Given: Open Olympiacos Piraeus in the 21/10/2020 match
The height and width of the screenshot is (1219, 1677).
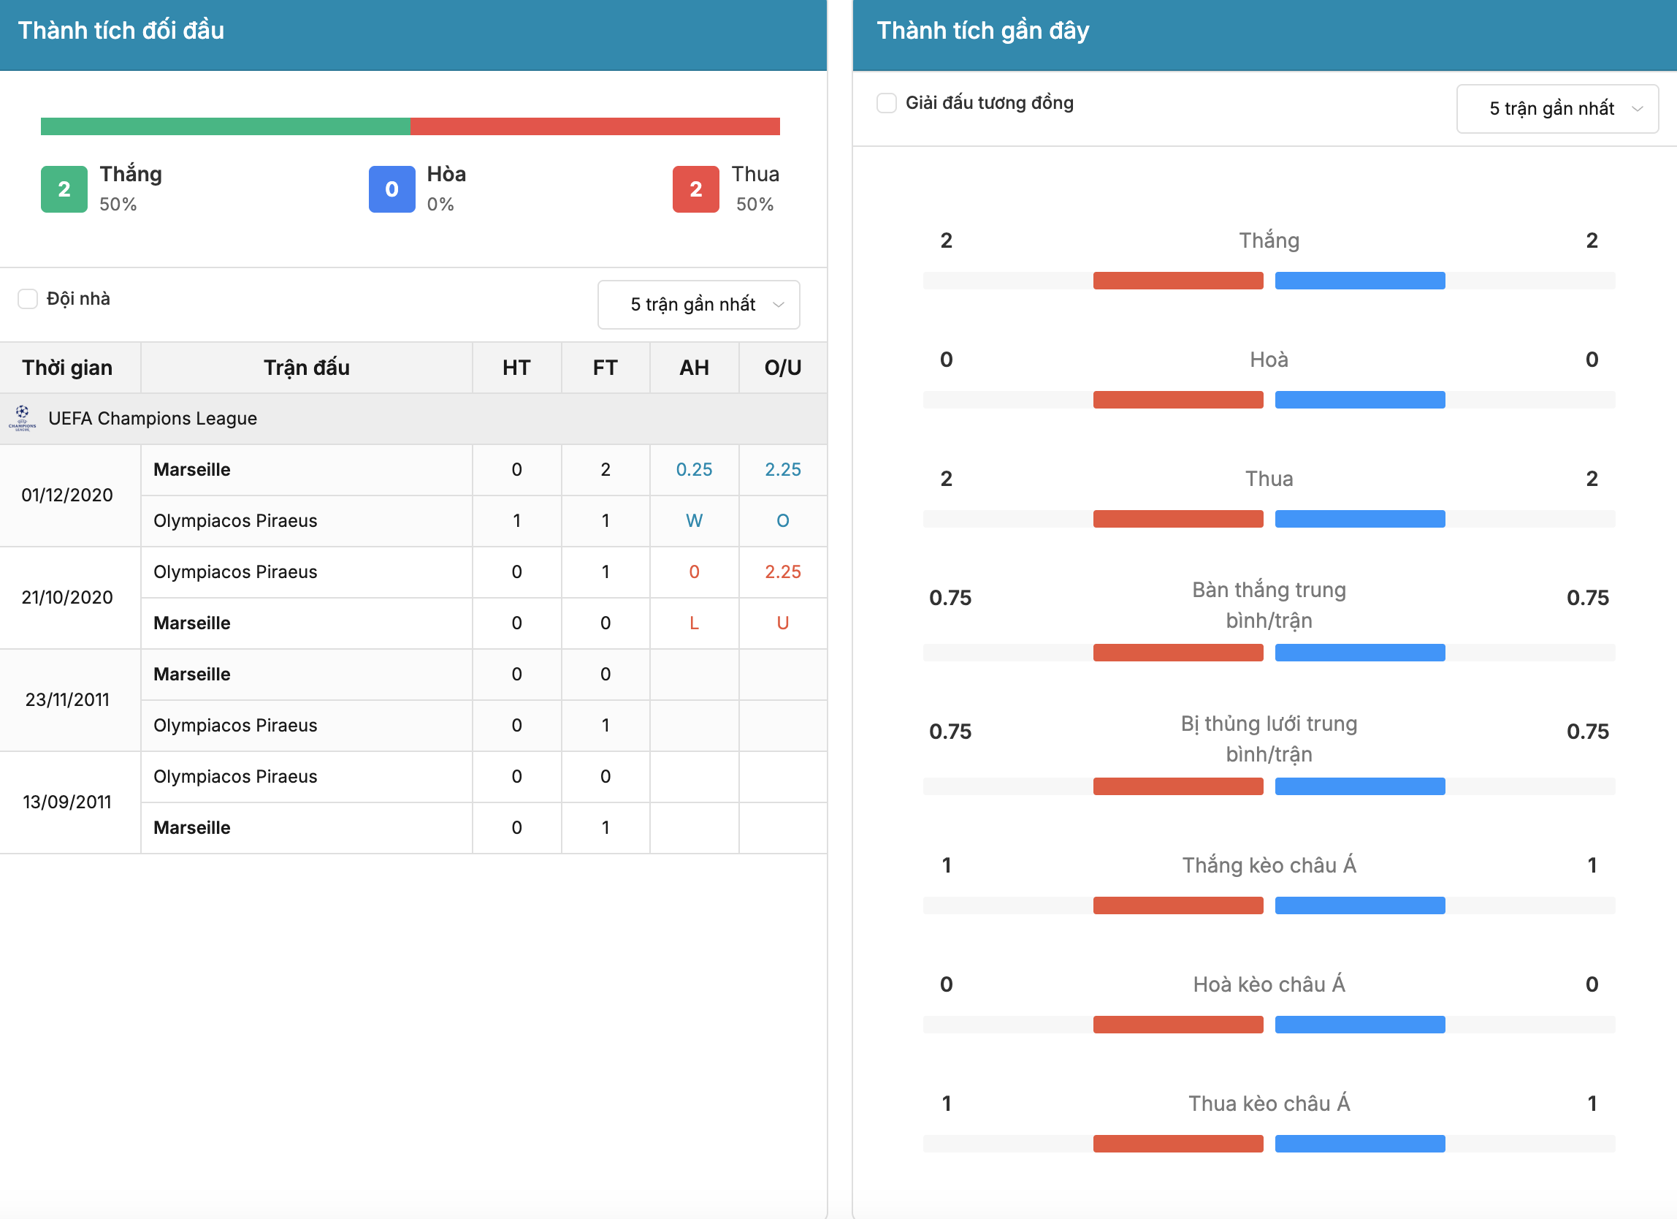Looking at the screenshot, I should coord(235,571).
